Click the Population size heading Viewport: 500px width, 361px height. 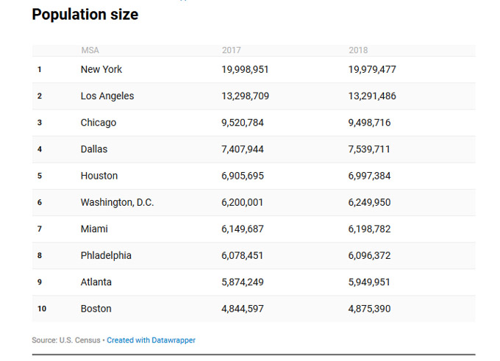[85, 14]
